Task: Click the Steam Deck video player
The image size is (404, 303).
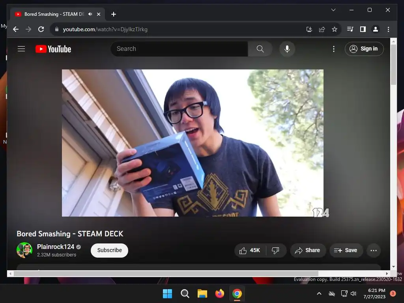Action: (193, 143)
